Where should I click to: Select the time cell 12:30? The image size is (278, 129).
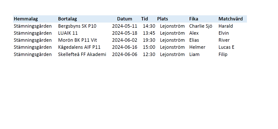coord(149,54)
